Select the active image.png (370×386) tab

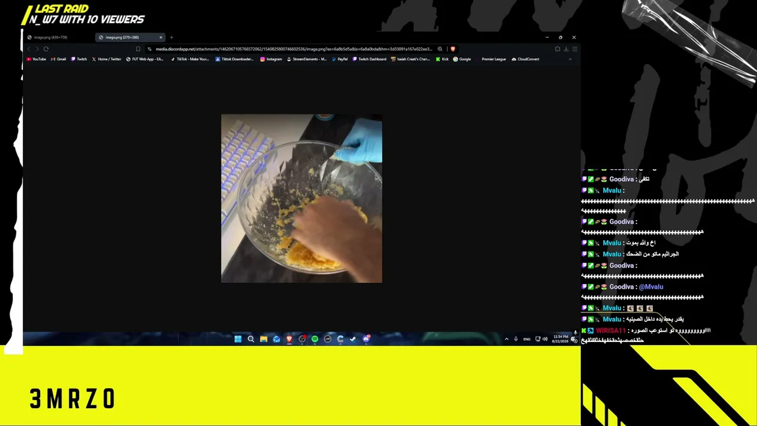point(130,37)
